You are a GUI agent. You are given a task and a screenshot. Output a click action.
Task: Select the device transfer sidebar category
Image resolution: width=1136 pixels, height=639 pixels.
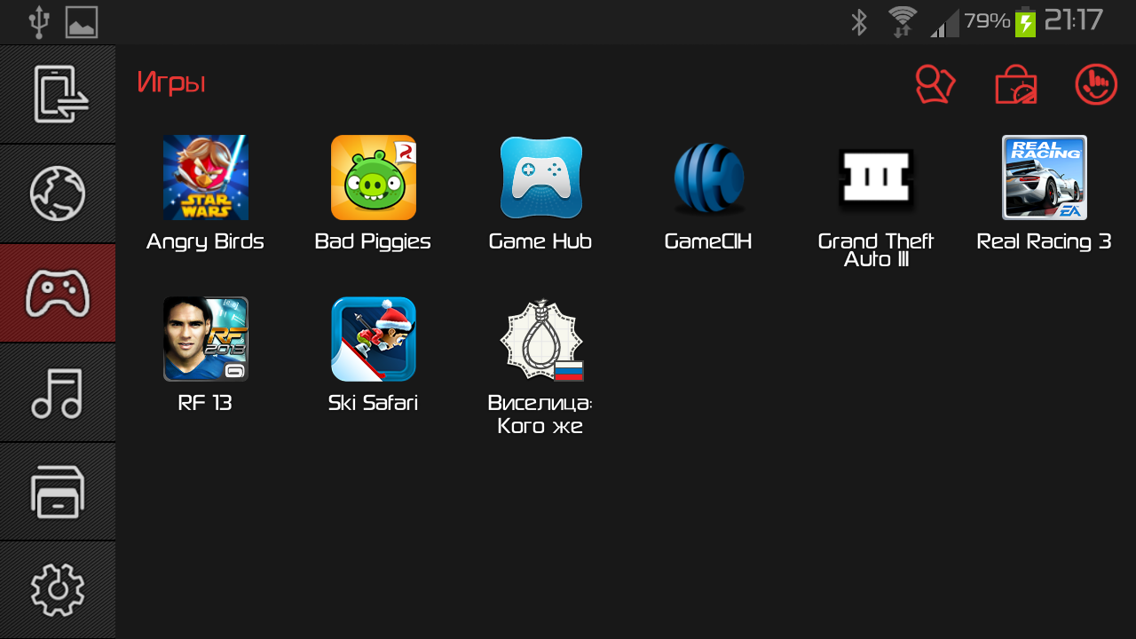[x=58, y=94]
